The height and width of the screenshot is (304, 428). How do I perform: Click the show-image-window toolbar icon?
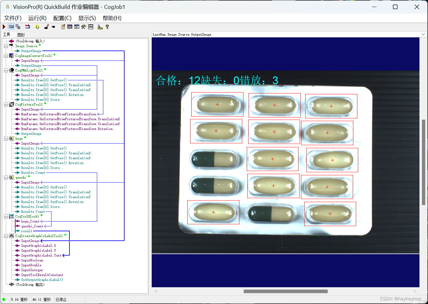point(11,27)
